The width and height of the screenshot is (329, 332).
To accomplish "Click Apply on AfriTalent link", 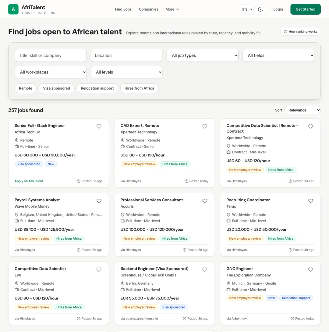I will 29,181.
